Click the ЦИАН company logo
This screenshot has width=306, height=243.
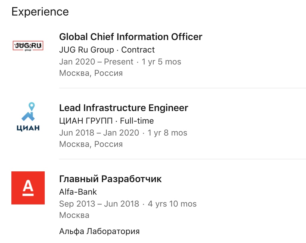tap(28, 117)
